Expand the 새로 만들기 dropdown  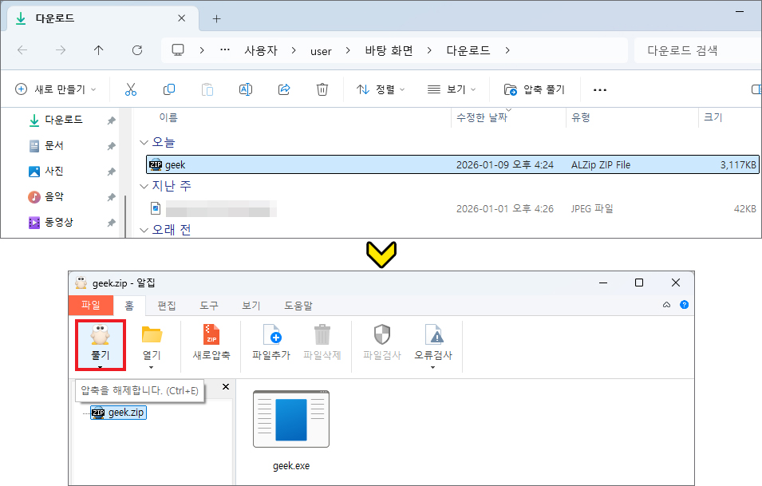click(56, 89)
